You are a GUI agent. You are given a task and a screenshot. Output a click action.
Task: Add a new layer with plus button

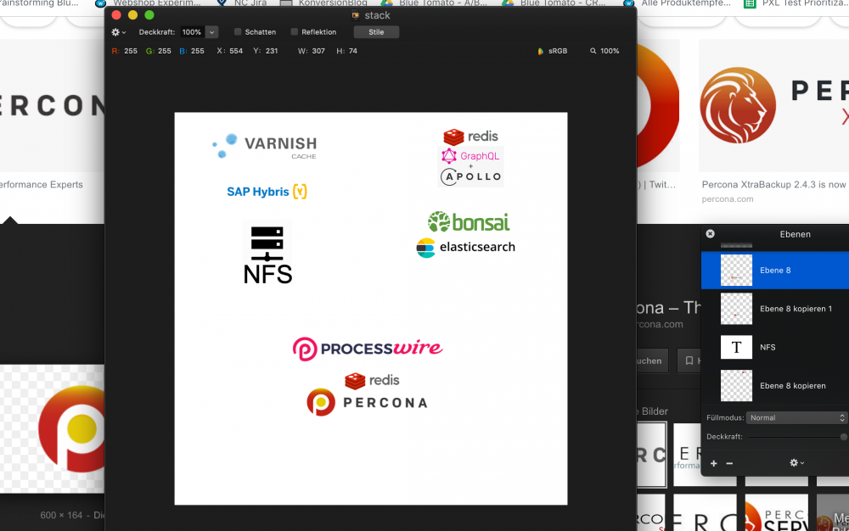click(x=714, y=463)
